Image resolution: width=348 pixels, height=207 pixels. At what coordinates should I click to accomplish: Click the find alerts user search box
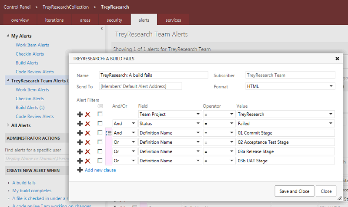tap(37, 158)
